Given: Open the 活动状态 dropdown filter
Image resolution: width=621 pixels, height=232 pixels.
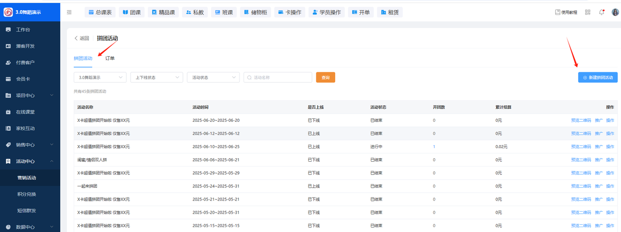Looking at the screenshot, I should coord(213,77).
